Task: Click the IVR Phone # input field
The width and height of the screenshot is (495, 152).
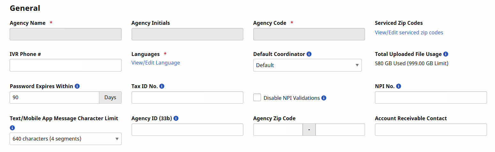Action: [x=65, y=65]
